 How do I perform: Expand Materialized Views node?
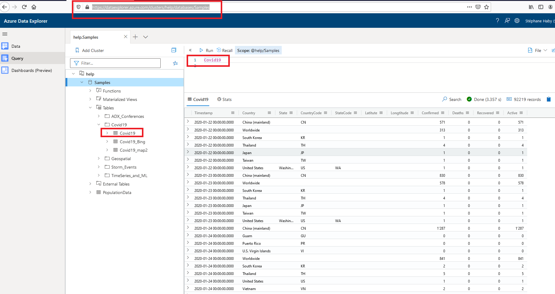click(90, 99)
